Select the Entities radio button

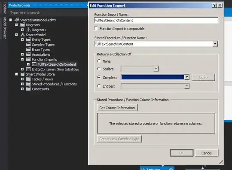[99, 86]
